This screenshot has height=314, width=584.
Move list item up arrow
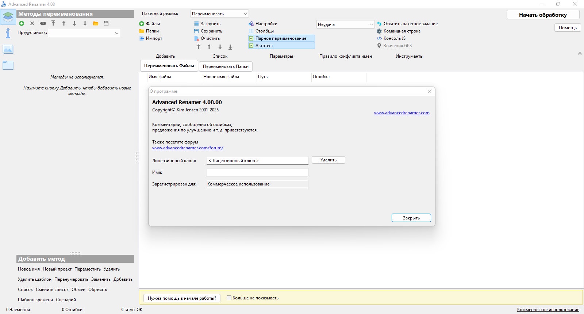pos(209,47)
